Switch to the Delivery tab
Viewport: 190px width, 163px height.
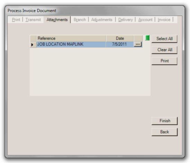(x=126, y=19)
